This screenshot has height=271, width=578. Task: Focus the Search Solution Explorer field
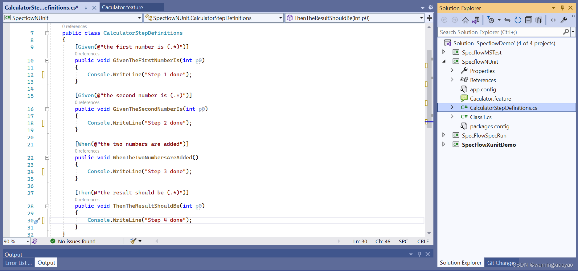501,32
